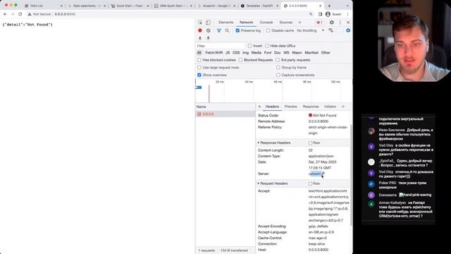Switch to the Elements panel
Image resolution: width=451 pixels, height=254 pixels.
[225, 23]
